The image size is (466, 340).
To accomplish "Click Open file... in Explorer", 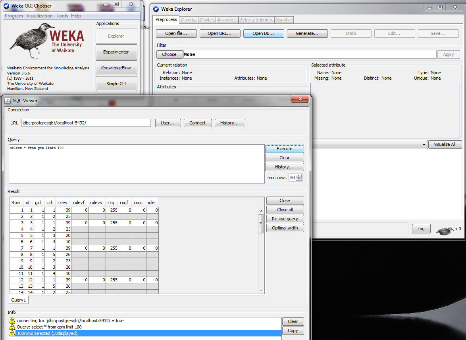I will 176,34.
